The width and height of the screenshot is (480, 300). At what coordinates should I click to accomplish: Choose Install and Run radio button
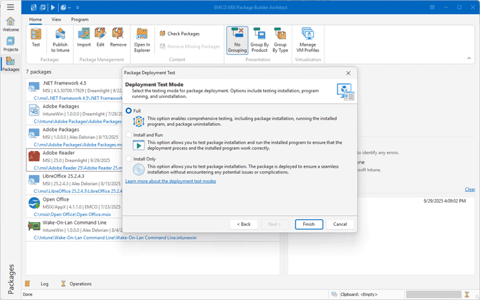pos(129,134)
